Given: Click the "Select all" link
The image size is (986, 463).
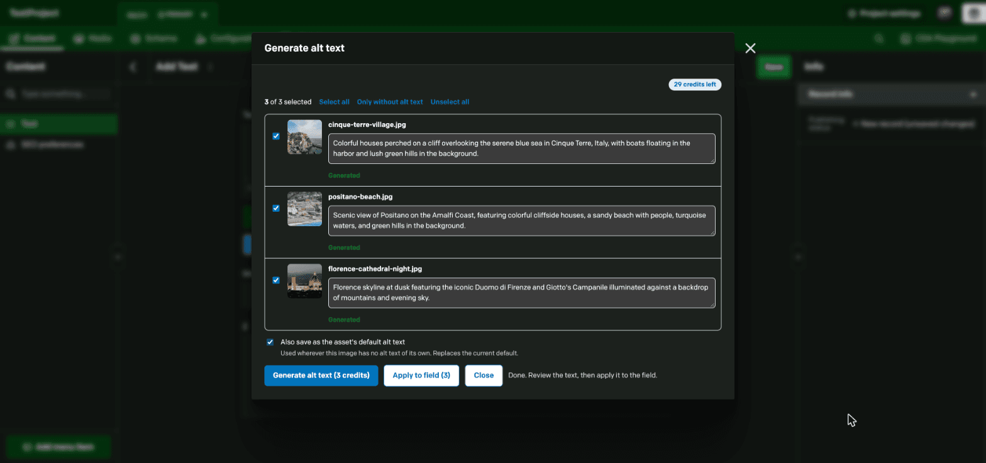Looking at the screenshot, I should pos(334,102).
